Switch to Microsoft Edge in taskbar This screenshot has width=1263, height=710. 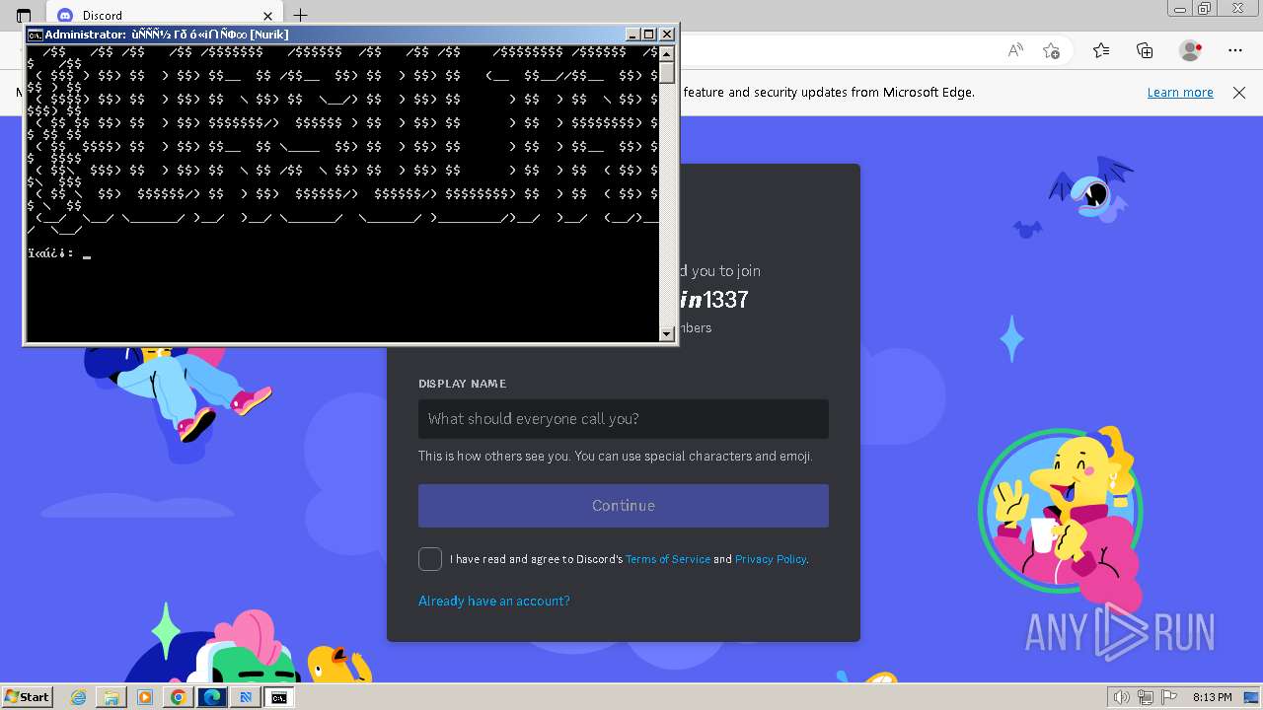coord(212,697)
